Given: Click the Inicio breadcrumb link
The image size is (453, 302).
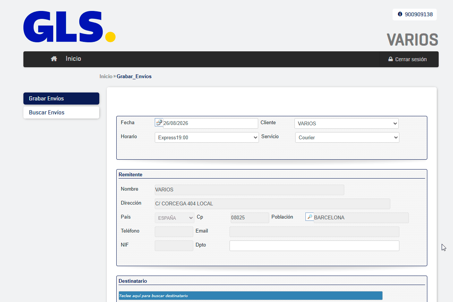Looking at the screenshot, I should [106, 76].
